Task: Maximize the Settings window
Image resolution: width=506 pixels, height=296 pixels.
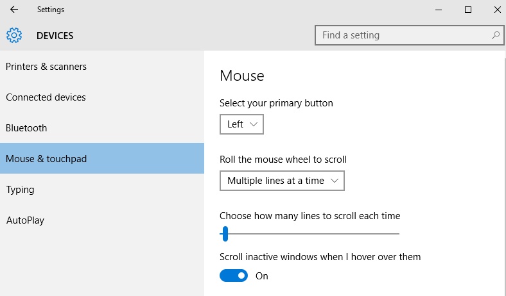Action: click(x=468, y=10)
